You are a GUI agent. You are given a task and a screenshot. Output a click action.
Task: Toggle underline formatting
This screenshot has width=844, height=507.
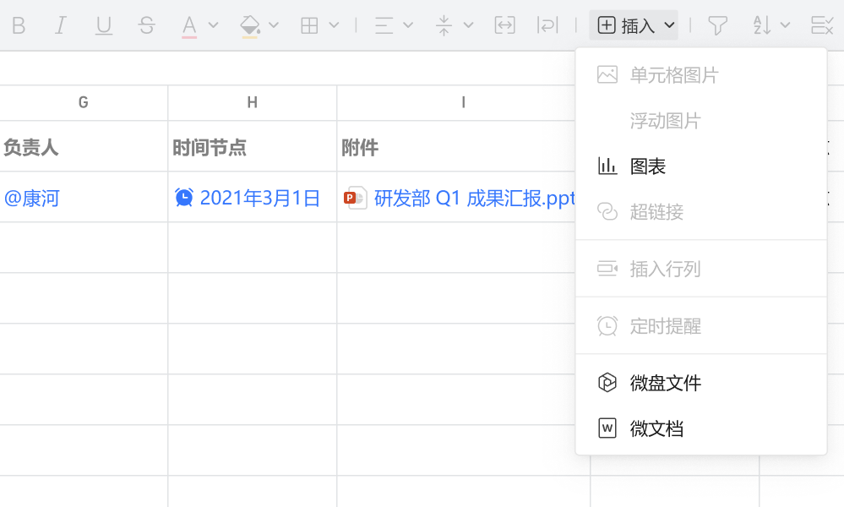[104, 25]
